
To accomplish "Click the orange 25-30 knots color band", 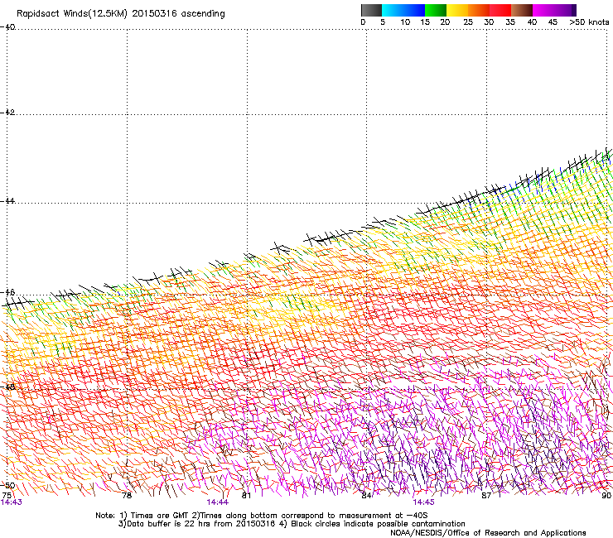I will (479, 10).
